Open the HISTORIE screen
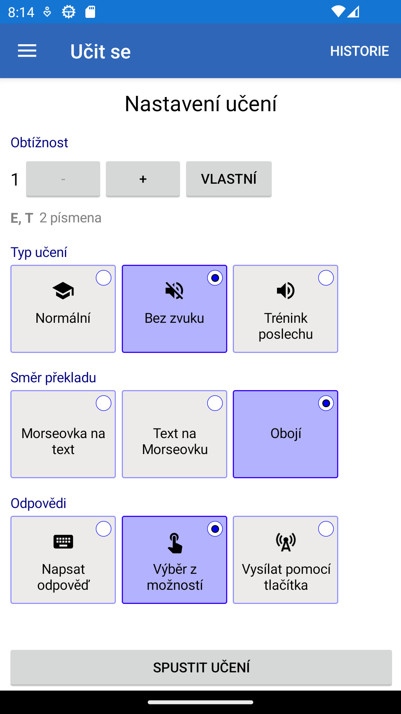Viewport: 401px width, 714px height. point(359,51)
